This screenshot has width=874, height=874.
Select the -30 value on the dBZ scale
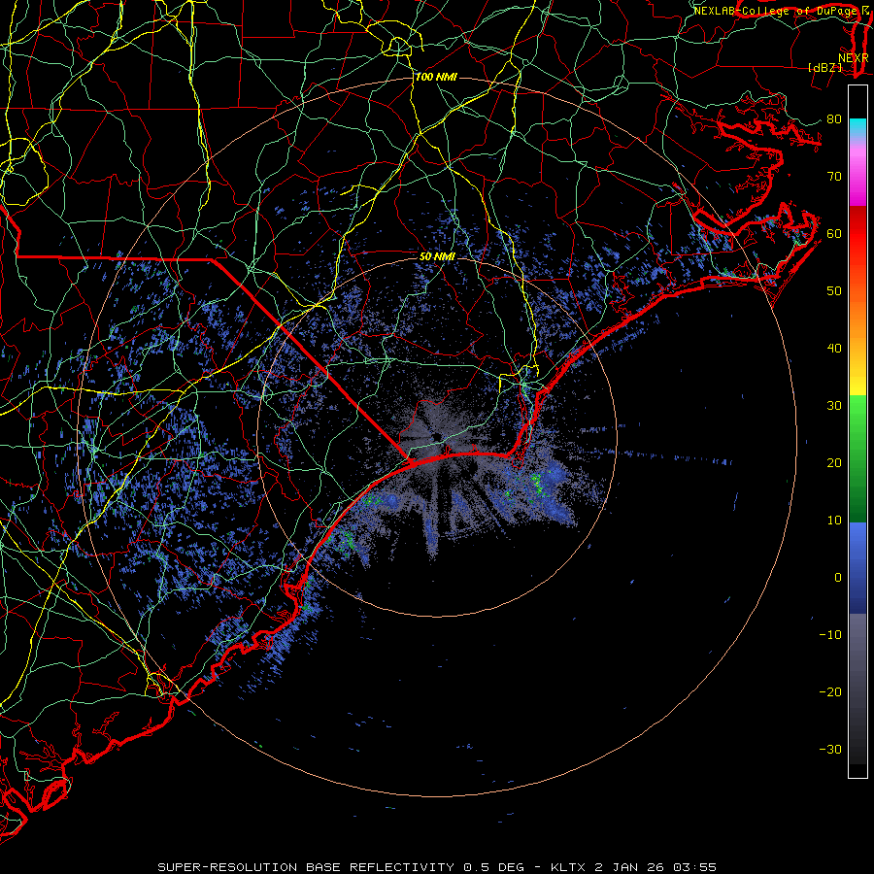click(830, 749)
